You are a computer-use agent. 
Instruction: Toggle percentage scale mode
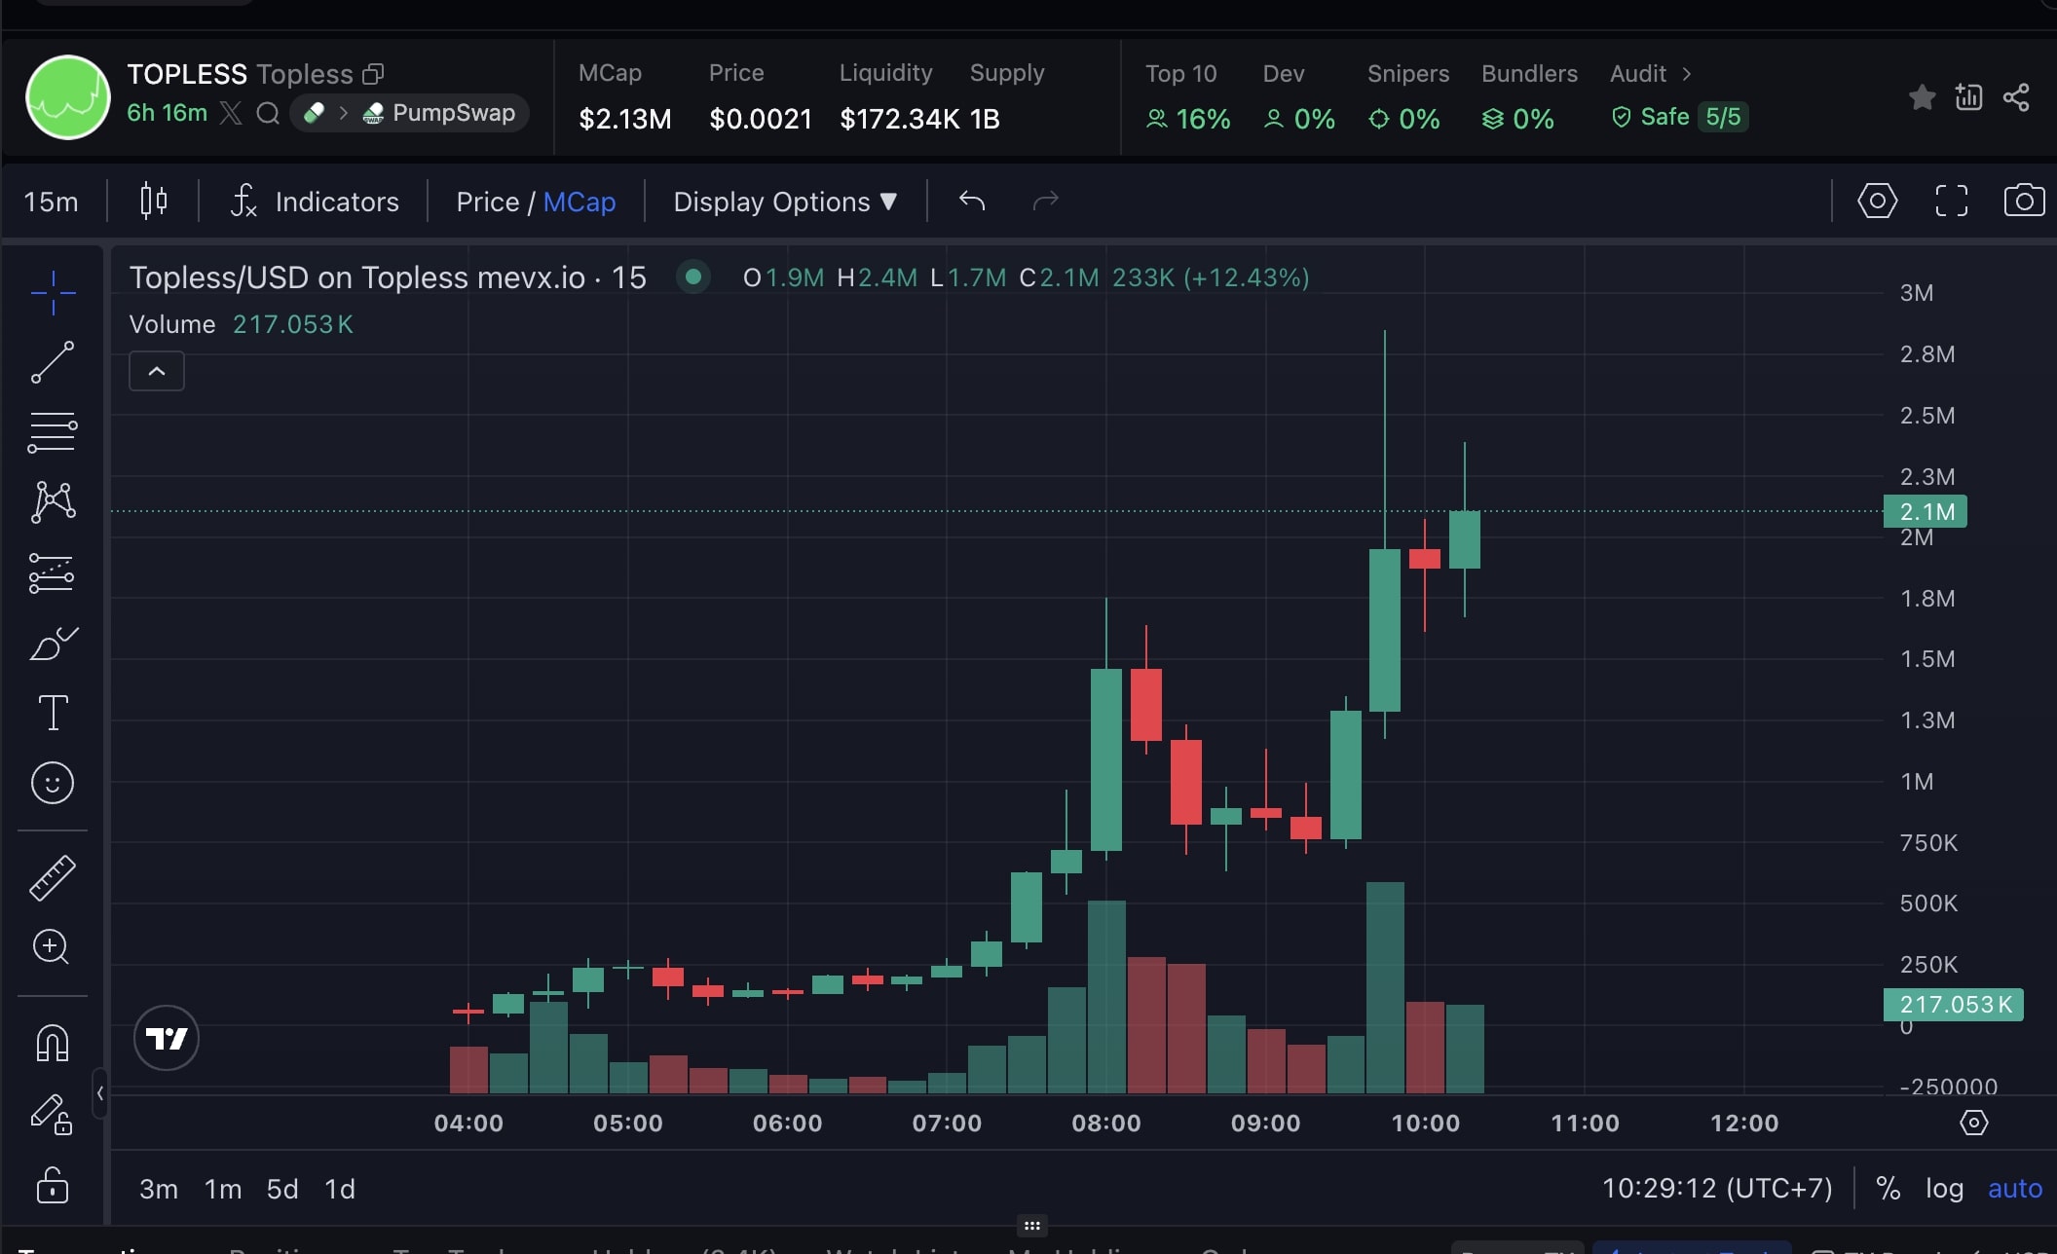point(1889,1188)
